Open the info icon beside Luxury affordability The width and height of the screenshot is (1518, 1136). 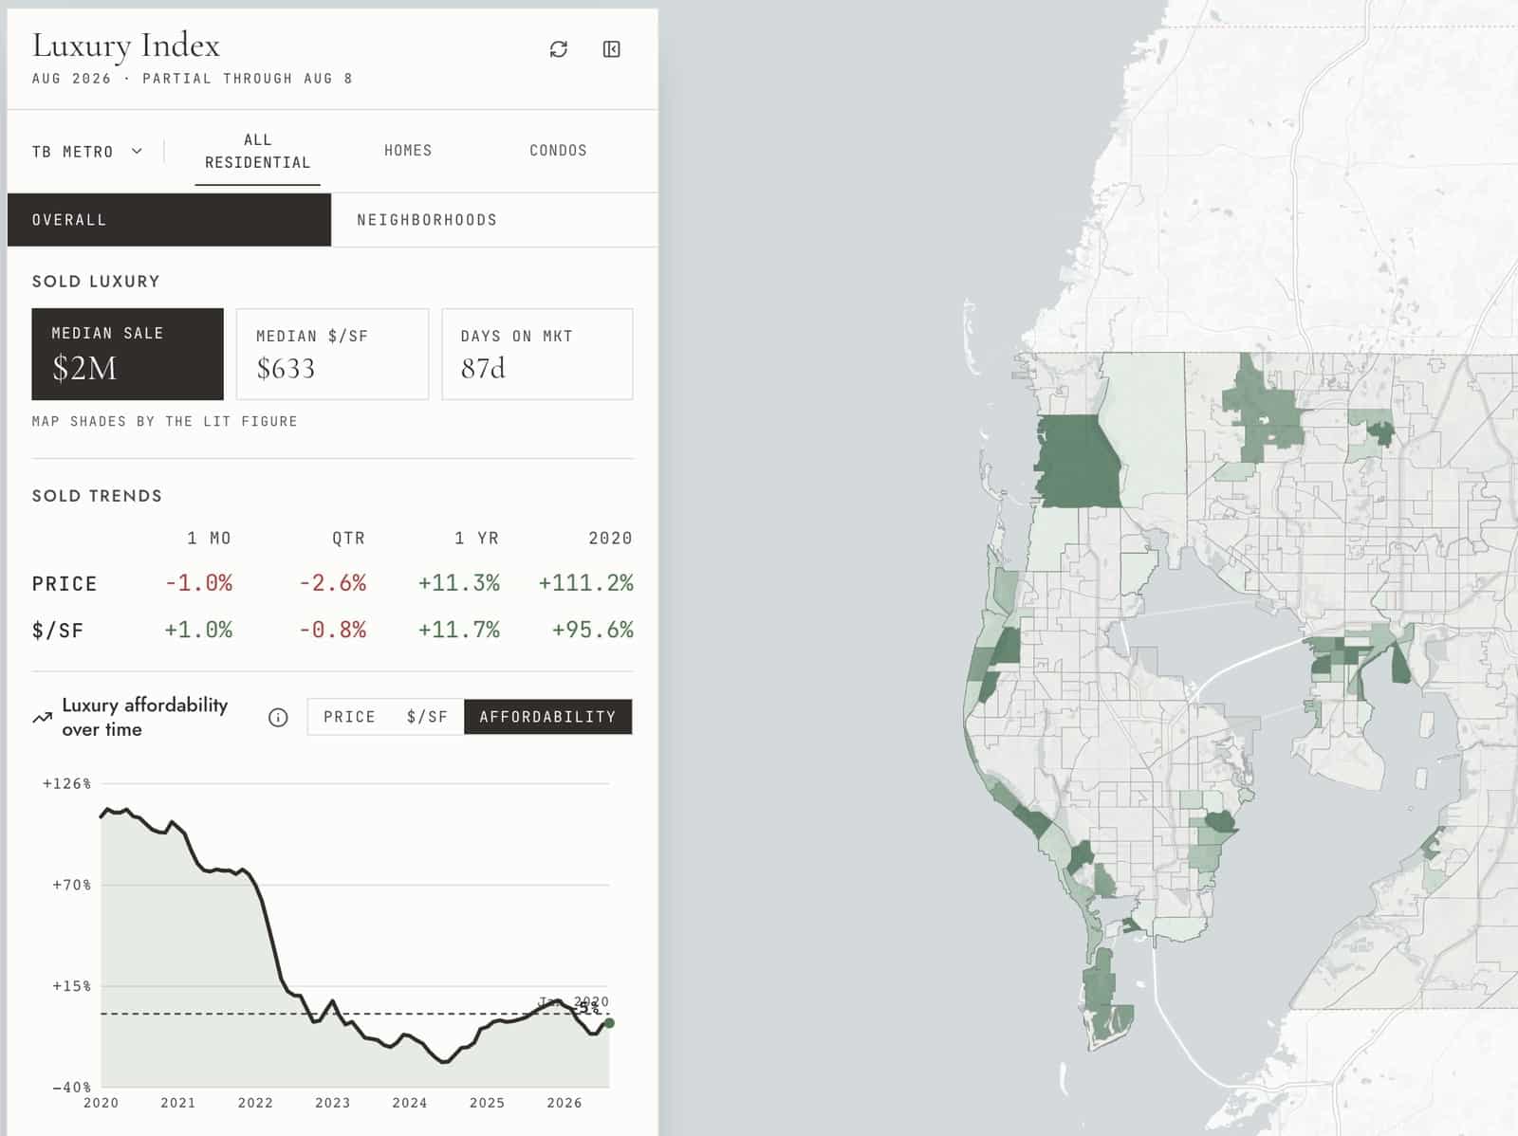click(x=278, y=718)
